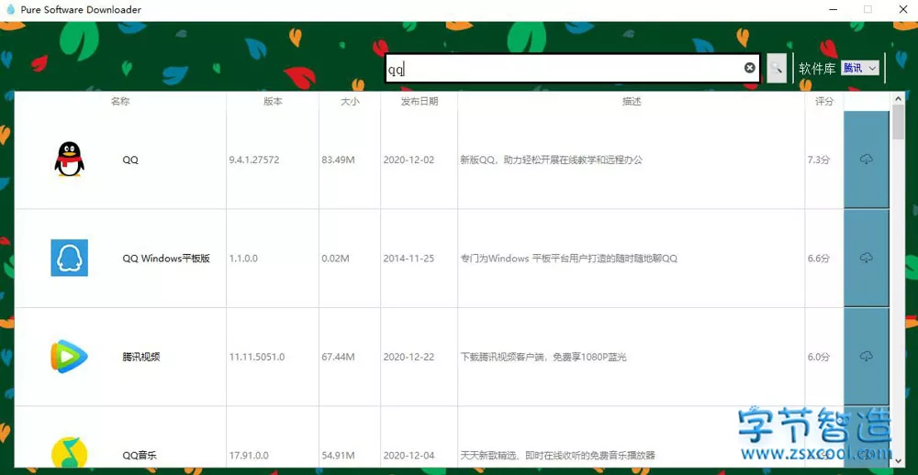Viewport: 918px width, 475px height.
Task: Click the scrollbar down arrow
Action: coord(898,460)
